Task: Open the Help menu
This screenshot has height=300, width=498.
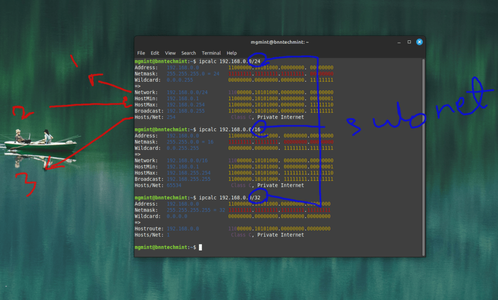Action: point(231,53)
